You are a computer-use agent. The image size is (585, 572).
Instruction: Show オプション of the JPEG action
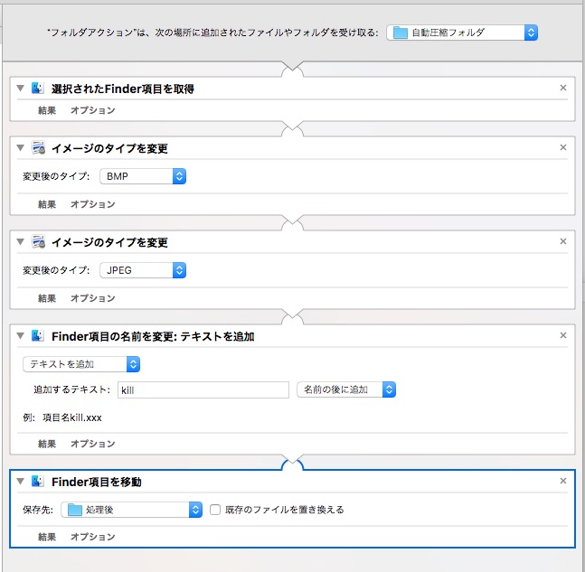pyautogui.click(x=93, y=298)
